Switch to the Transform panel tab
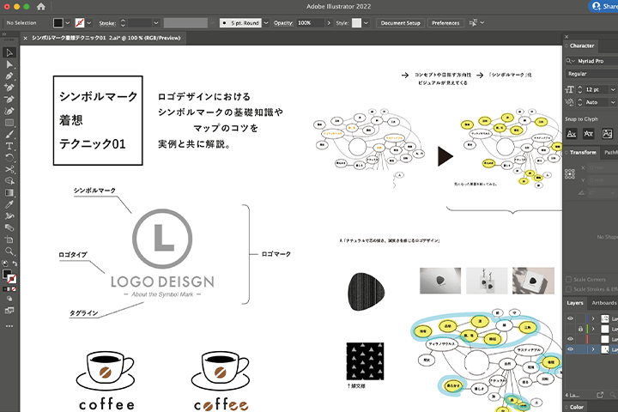The image size is (618, 412). coord(583,152)
